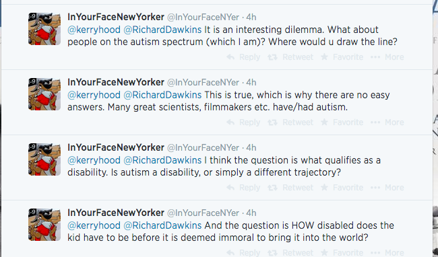Open InYourFaceNewYorker name on the third tweet
Screen dimensions: 438x257
116,147
